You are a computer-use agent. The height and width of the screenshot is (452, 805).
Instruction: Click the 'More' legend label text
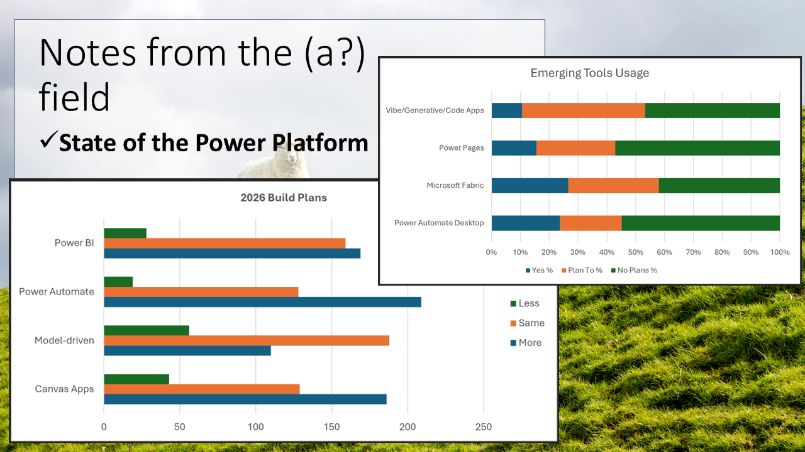(x=530, y=343)
